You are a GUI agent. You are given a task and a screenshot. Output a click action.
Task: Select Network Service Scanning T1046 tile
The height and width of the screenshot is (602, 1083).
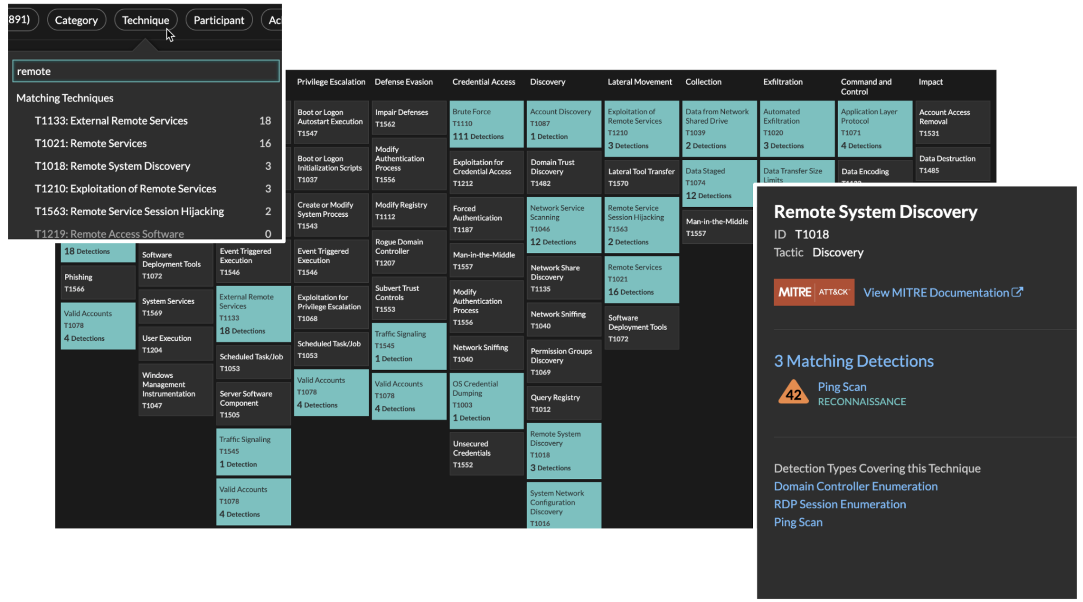564,225
